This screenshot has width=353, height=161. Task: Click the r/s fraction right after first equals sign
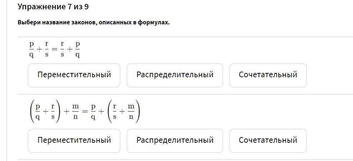click(x=62, y=49)
